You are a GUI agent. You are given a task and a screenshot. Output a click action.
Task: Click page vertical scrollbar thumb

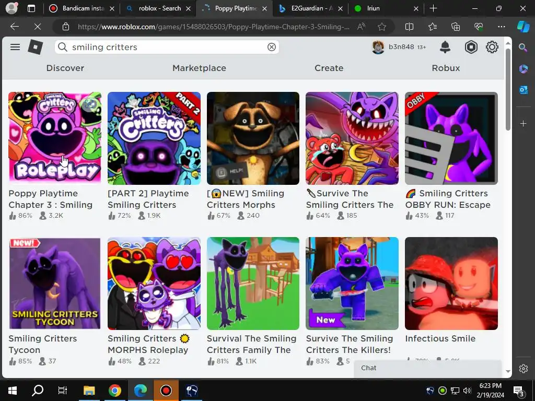[x=508, y=89]
